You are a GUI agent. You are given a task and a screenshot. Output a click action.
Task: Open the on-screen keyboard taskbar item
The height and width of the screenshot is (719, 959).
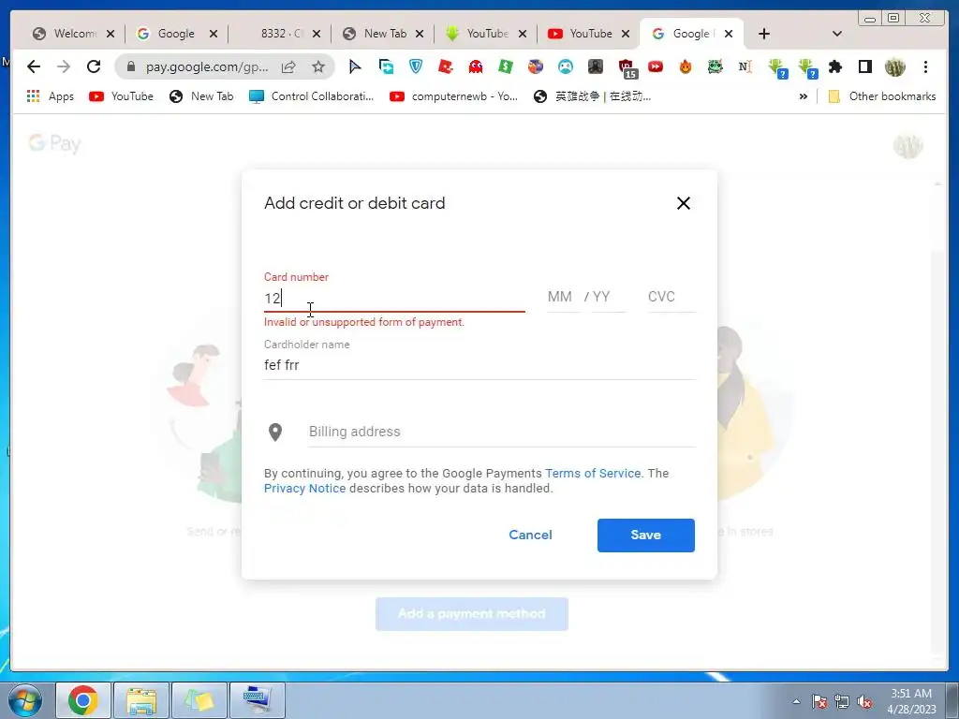point(258,700)
